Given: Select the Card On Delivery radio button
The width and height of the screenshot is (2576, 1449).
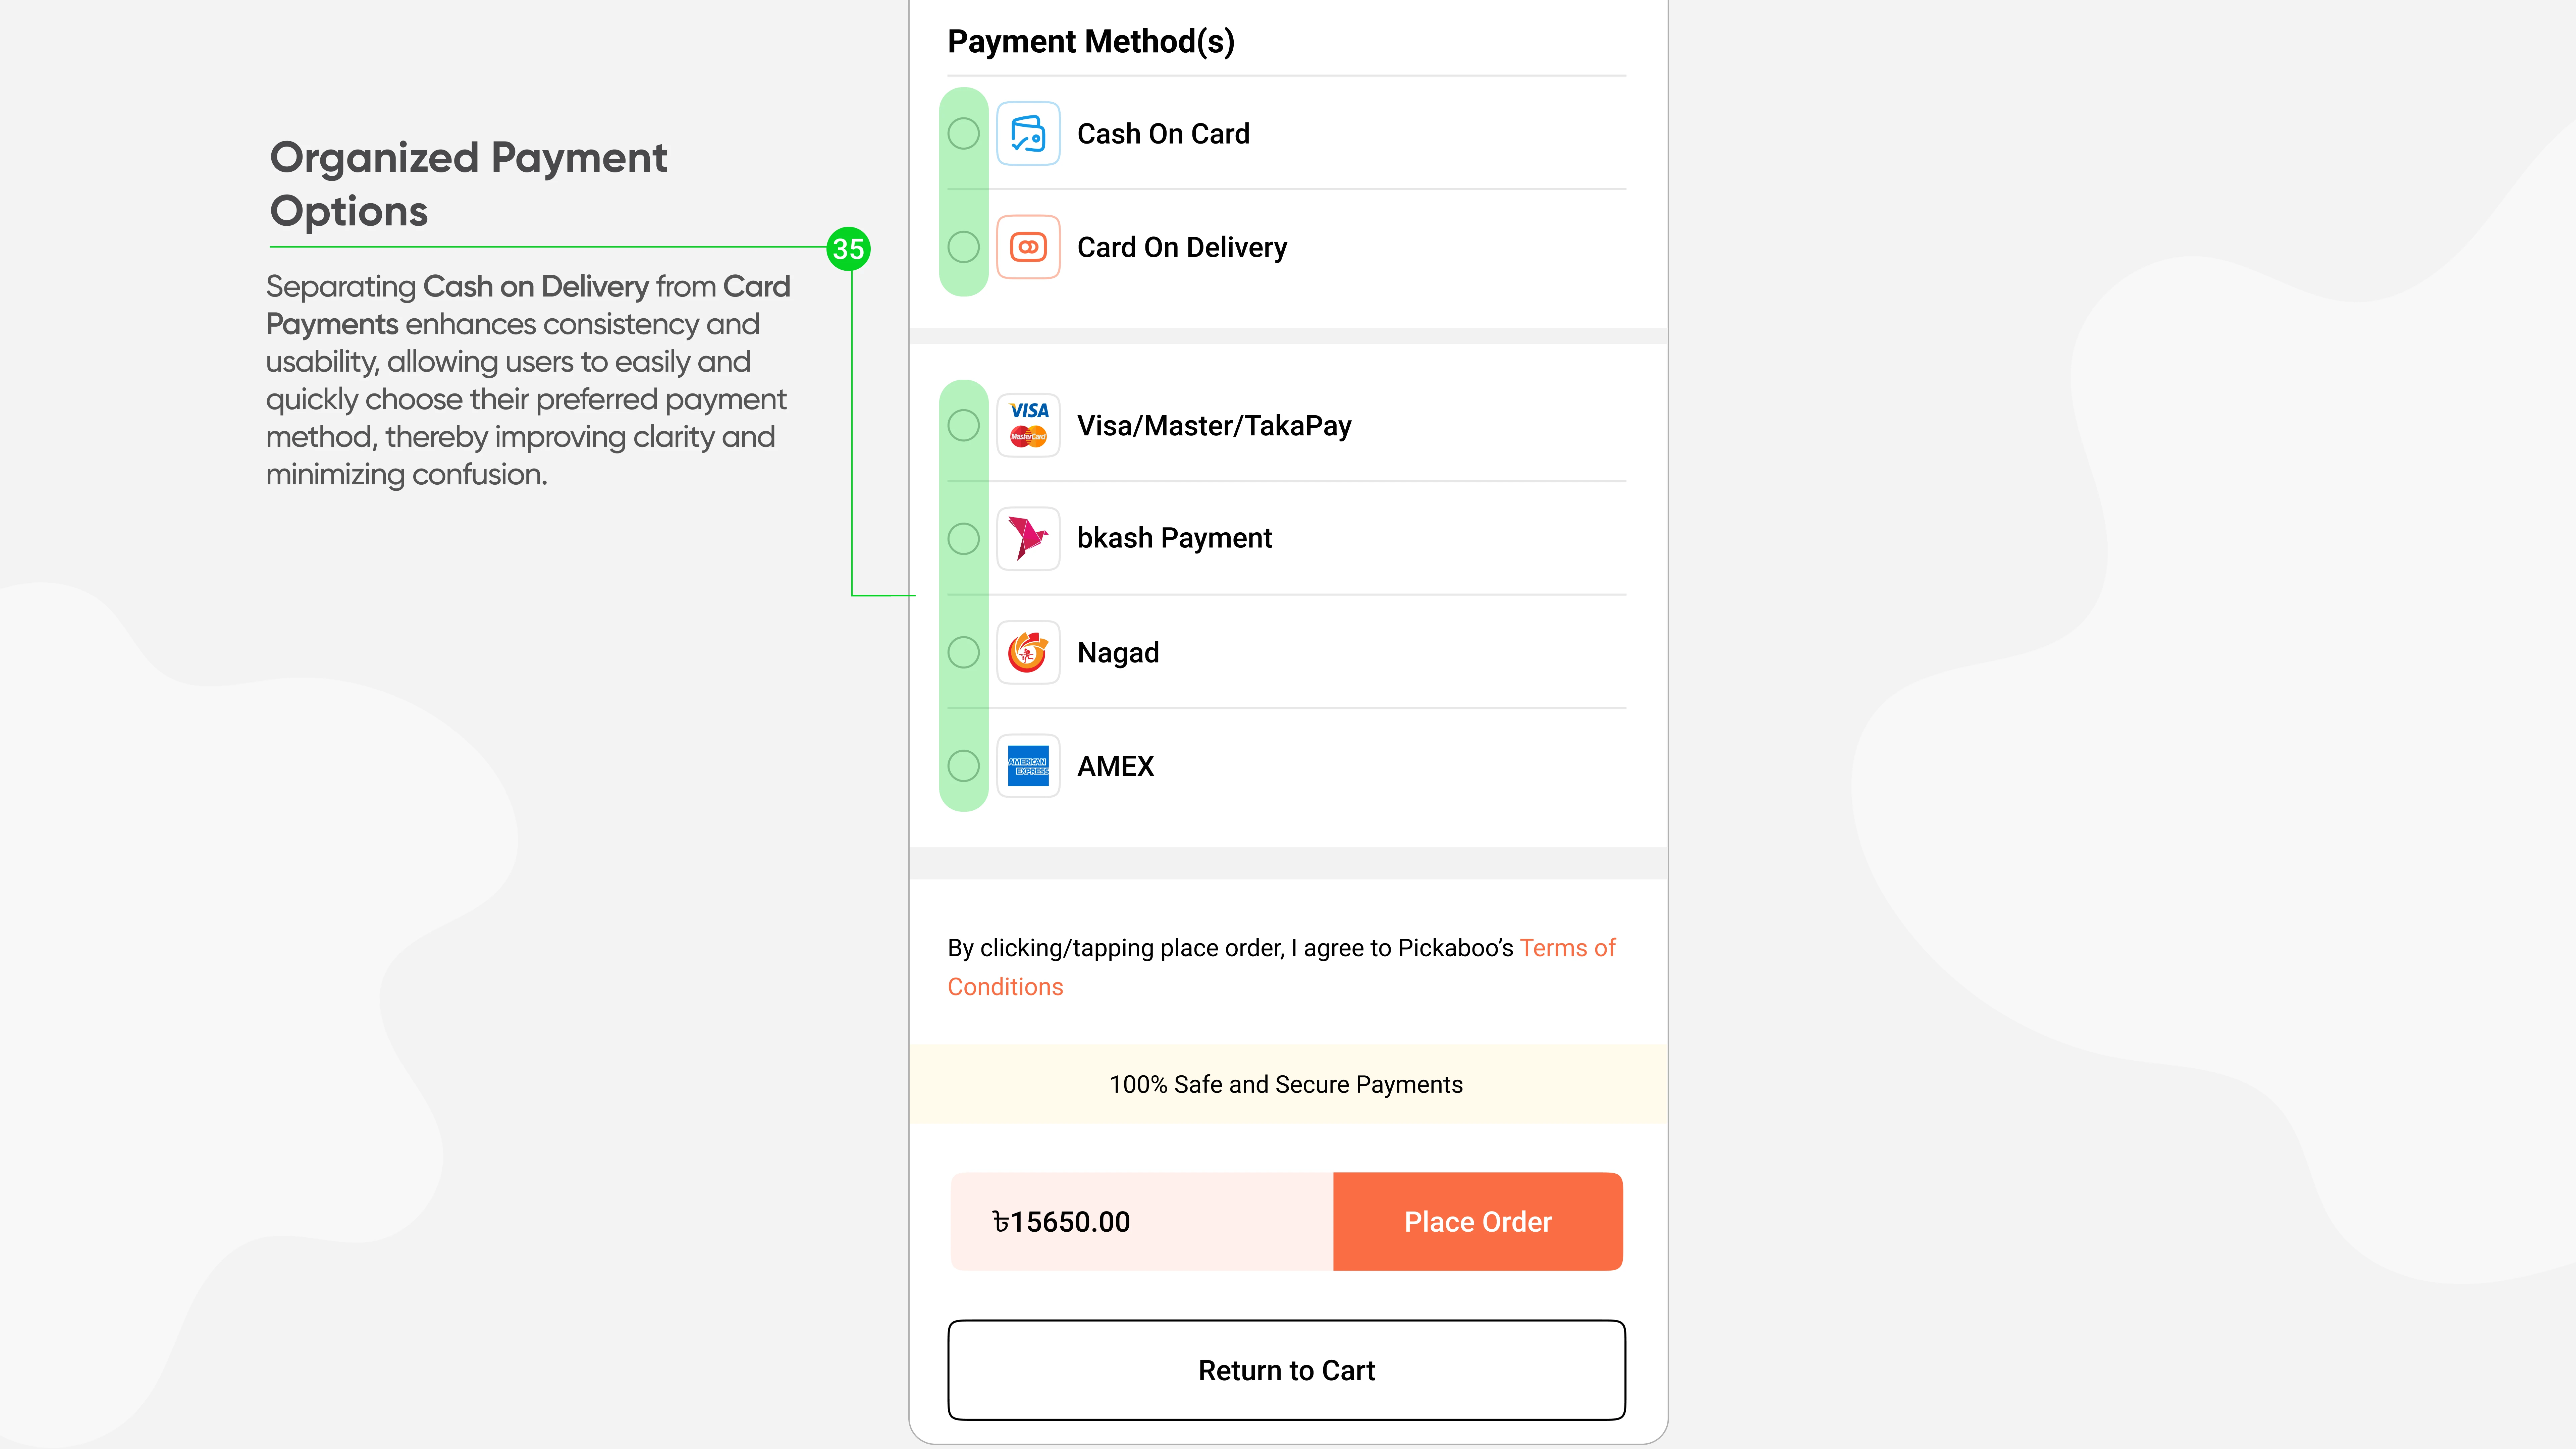Looking at the screenshot, I should [x=963, y=247].
